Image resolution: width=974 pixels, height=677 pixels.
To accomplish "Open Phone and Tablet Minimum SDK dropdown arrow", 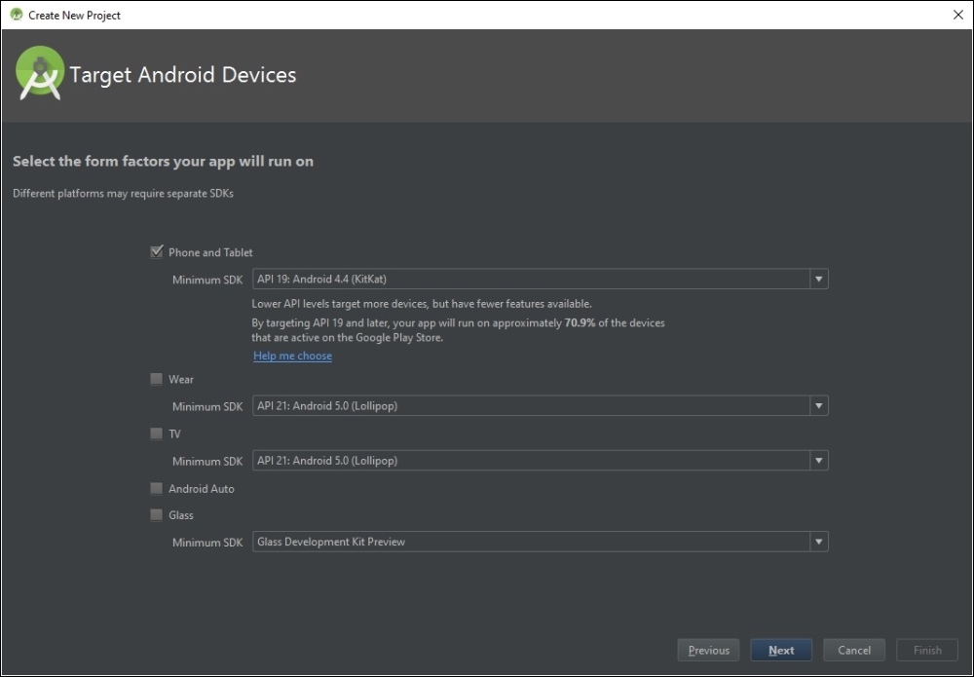I will [x=819, y=279].
